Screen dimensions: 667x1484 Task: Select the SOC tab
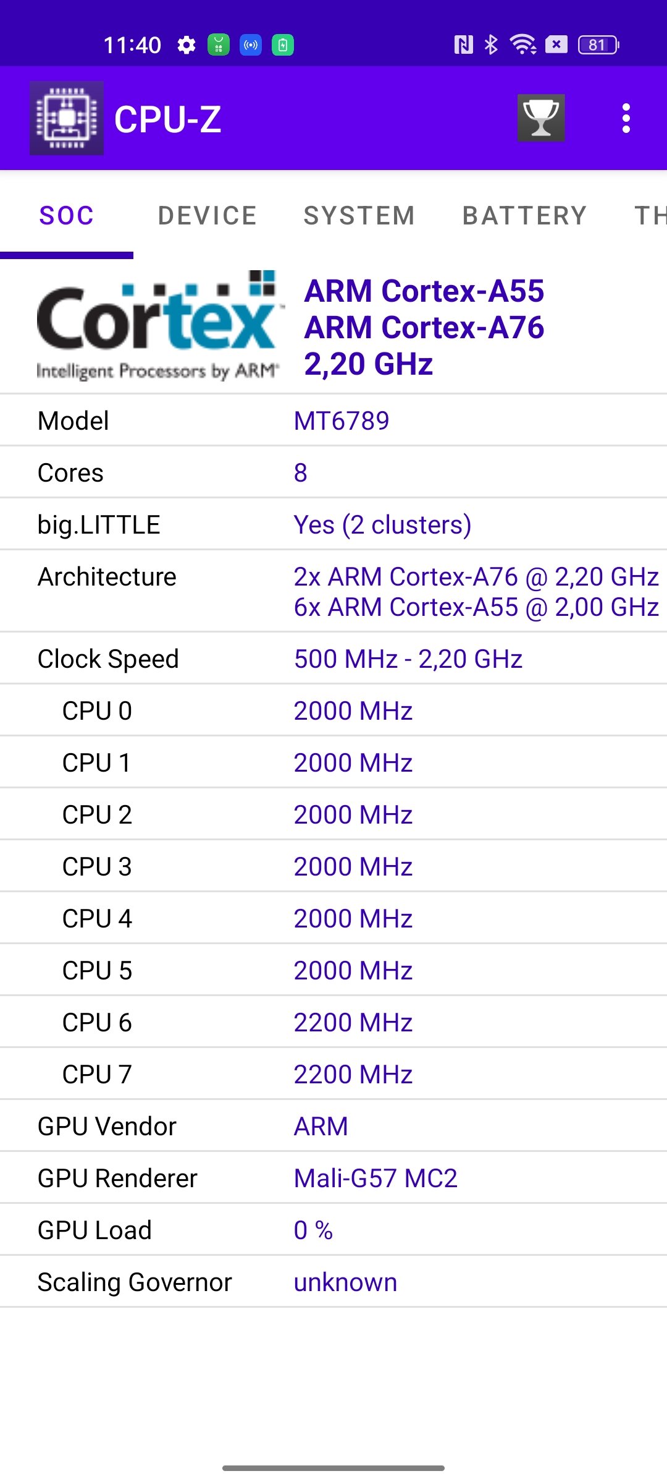pos(67,216)
